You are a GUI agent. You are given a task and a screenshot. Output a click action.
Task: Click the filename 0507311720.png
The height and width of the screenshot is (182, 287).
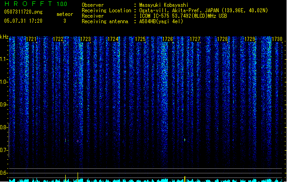tap(23, 12)
